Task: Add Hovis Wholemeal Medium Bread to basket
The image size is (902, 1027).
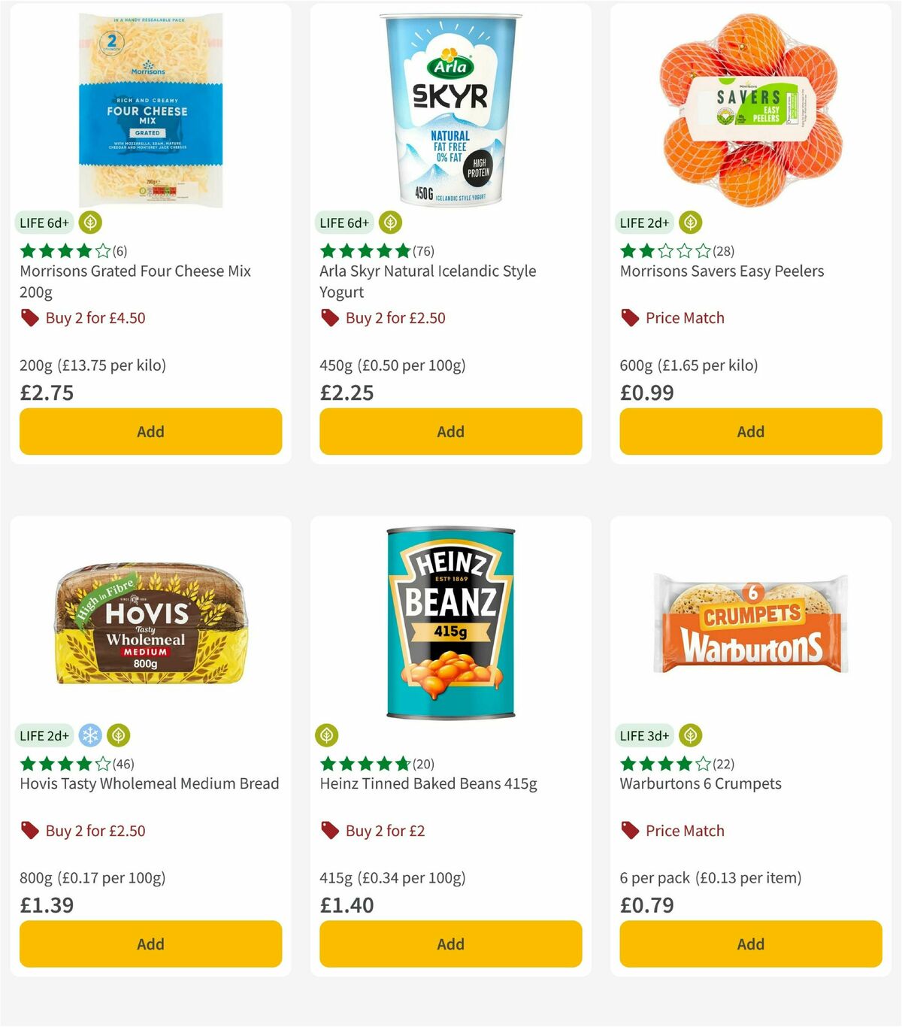Action: 150,944
